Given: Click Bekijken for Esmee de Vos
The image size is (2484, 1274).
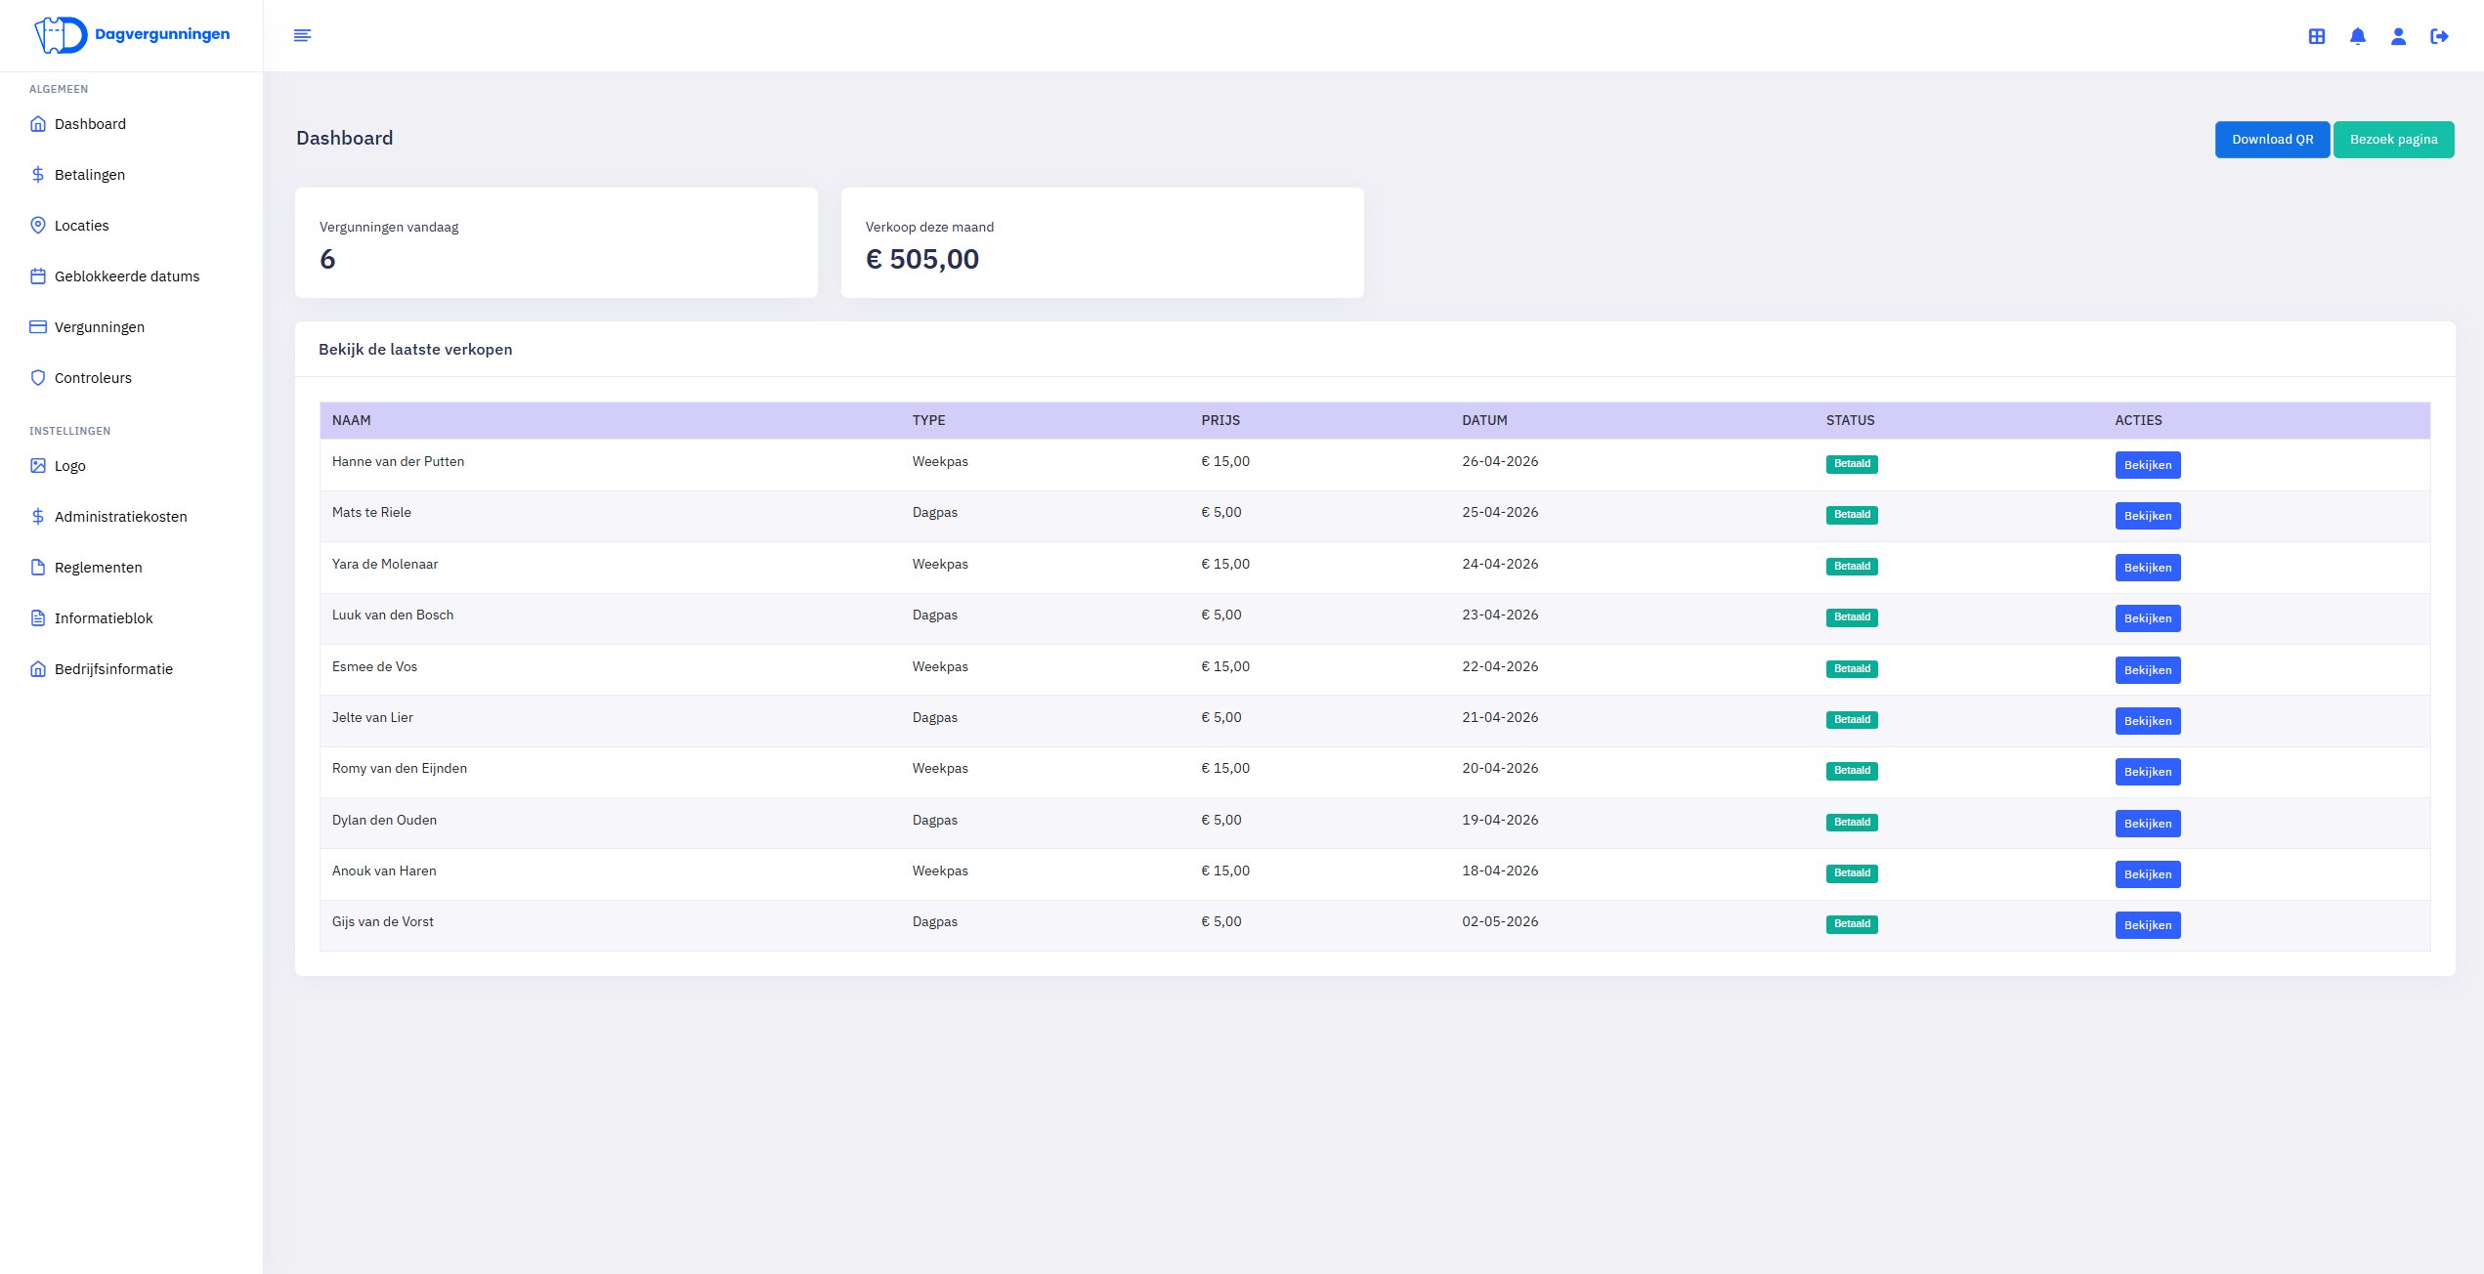Looking at the screenshot, I should (2147, 670).
